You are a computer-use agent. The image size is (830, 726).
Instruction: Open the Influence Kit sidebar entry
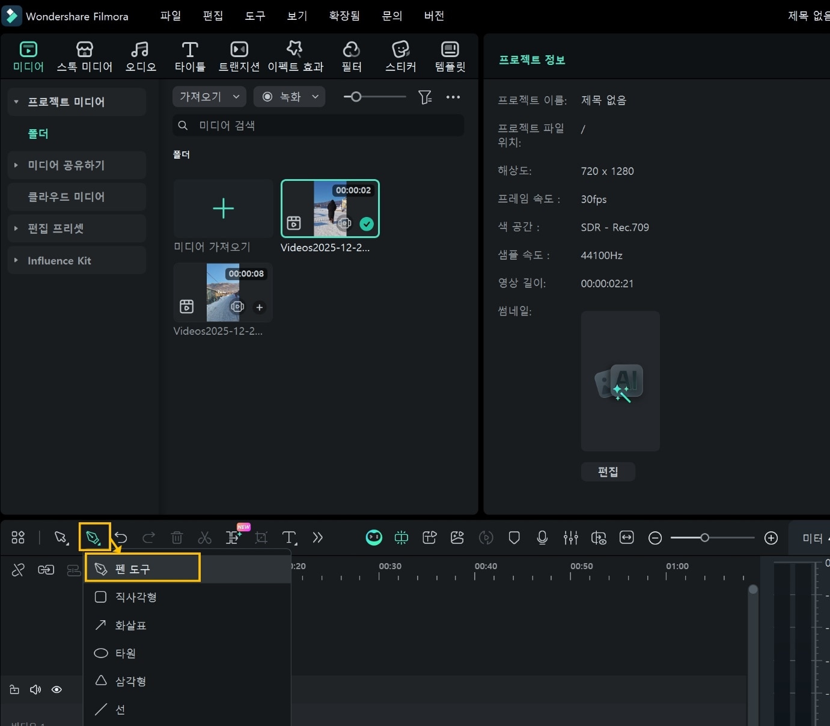click(59, 260)
